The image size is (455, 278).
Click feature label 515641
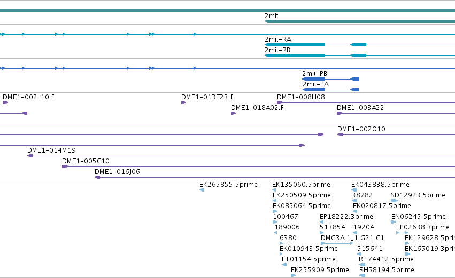369,249
